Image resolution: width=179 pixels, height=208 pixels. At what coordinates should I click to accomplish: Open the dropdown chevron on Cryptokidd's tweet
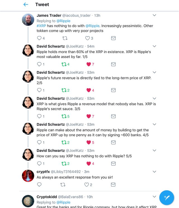pos(154,197)
